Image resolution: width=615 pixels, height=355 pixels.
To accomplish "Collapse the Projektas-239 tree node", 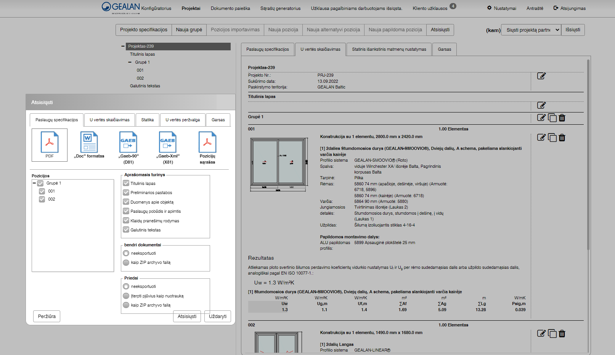I will click(123, 46).
